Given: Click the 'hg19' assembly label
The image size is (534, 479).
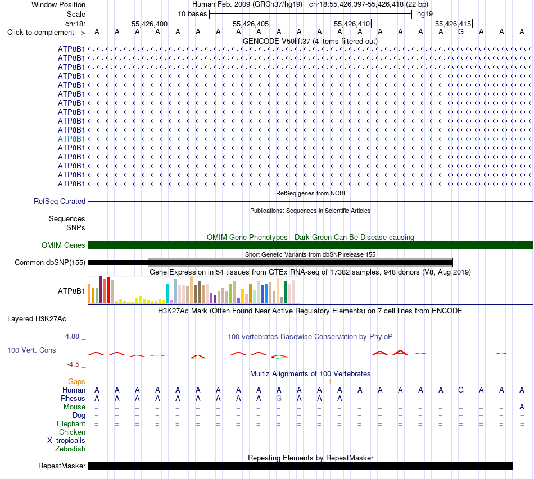Looking at the screenshot, I should tap(425, 14).
